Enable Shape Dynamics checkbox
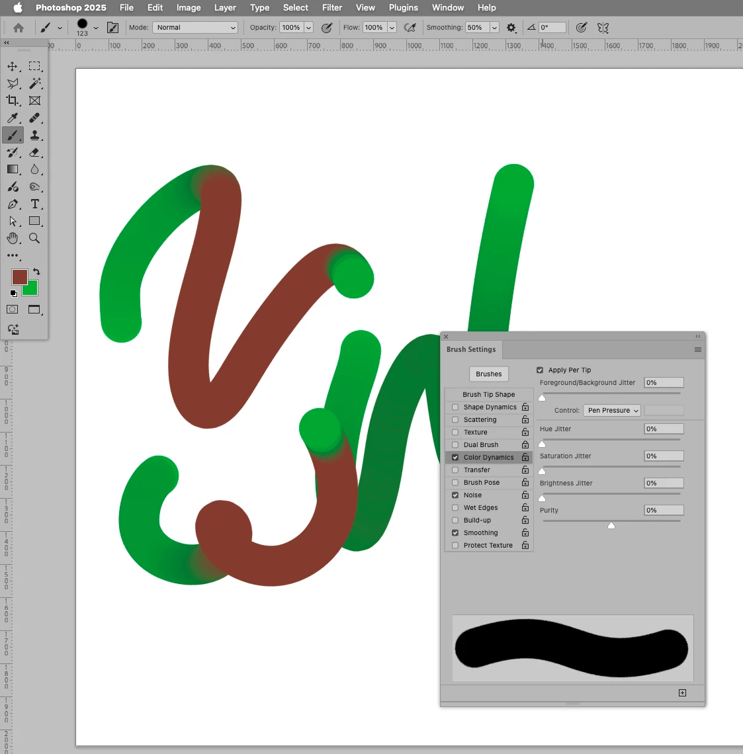Image resolution: width=743 pixels, height=754 pixels. [455, 407]
